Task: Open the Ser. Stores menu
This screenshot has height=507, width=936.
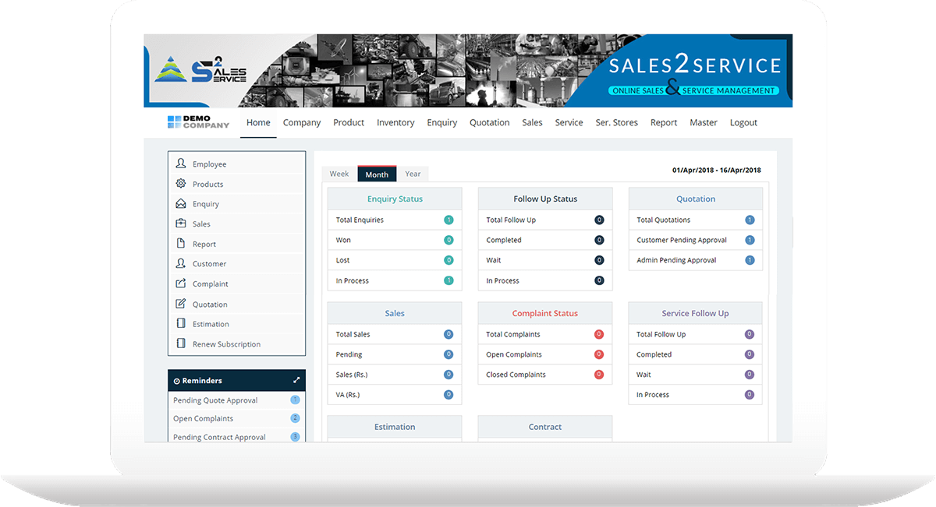Action: tap(616, 122)
